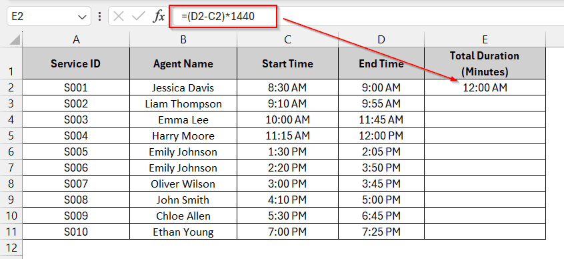
Task: Click the Start Time header cell
Action: click(287, 63)
